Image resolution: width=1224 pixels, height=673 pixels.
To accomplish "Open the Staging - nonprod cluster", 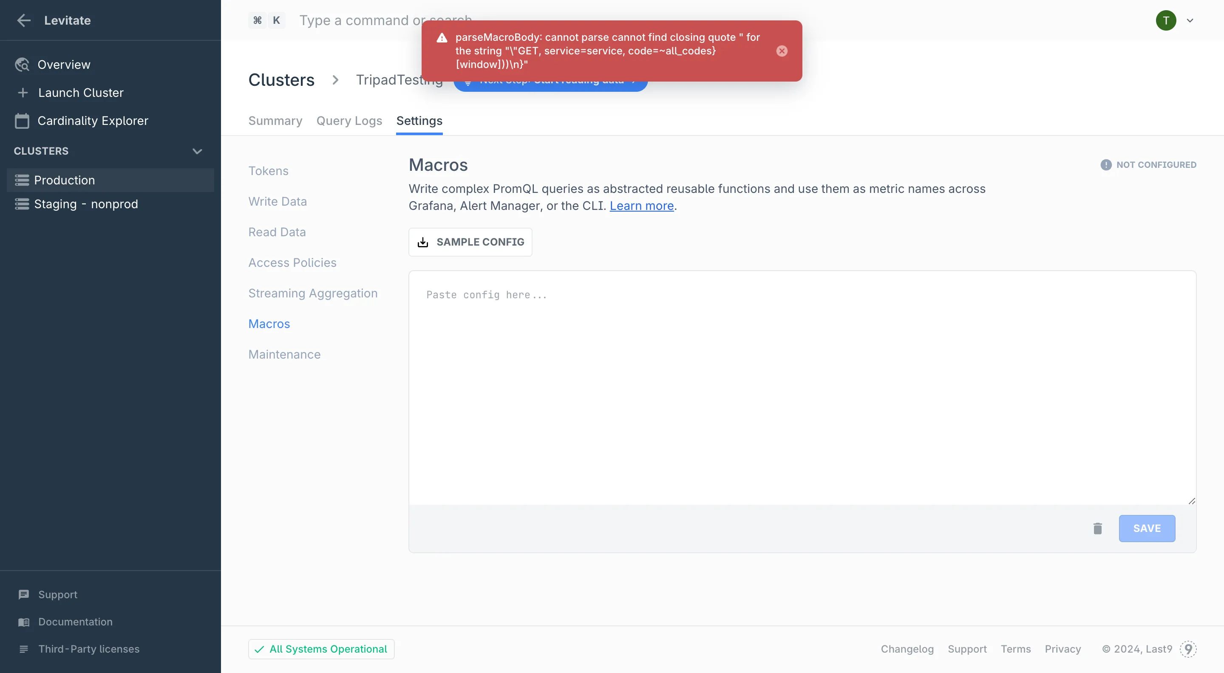I will click(85, 204).
